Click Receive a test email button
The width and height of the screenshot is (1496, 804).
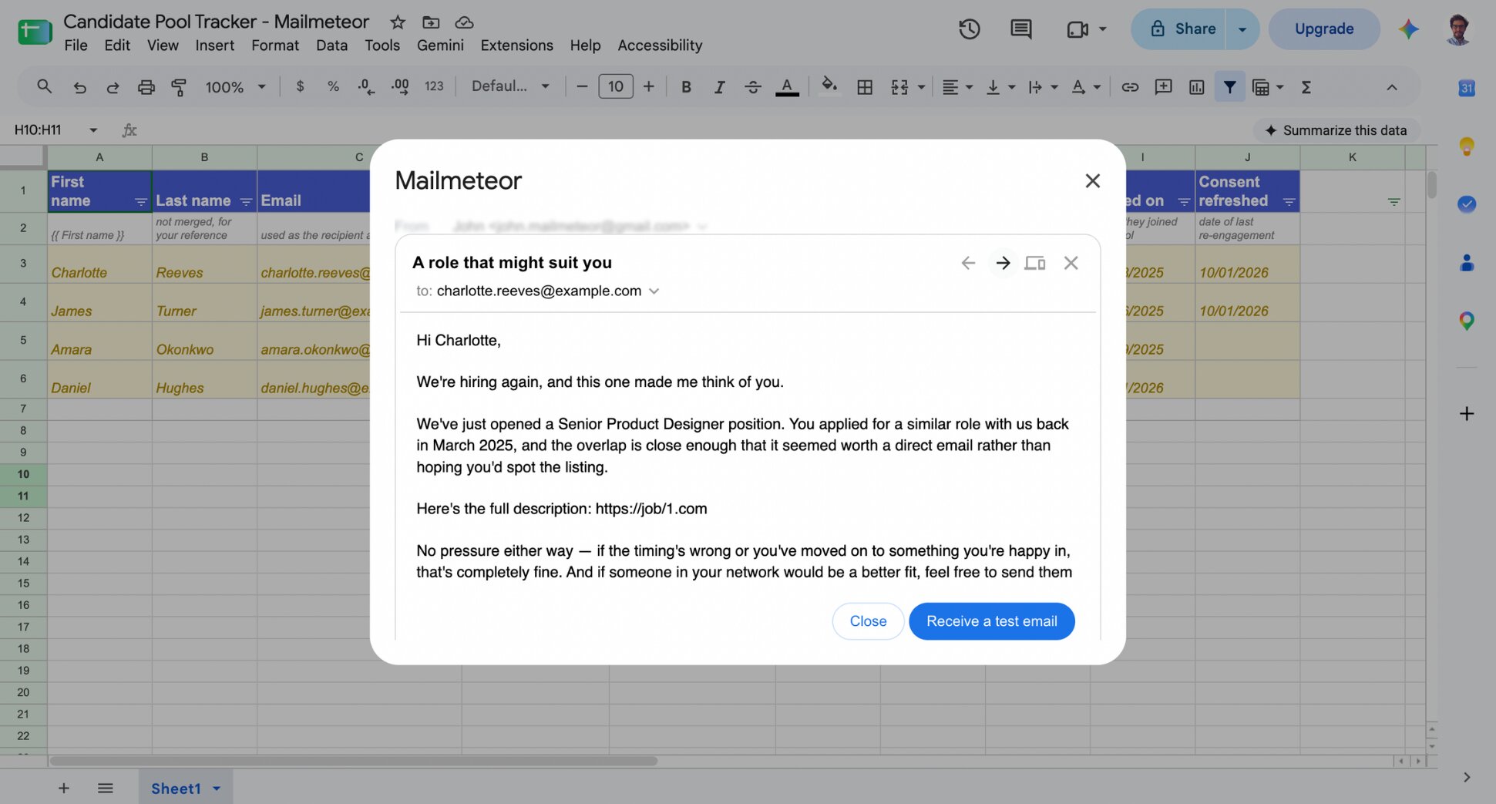(x=991, y=621)
